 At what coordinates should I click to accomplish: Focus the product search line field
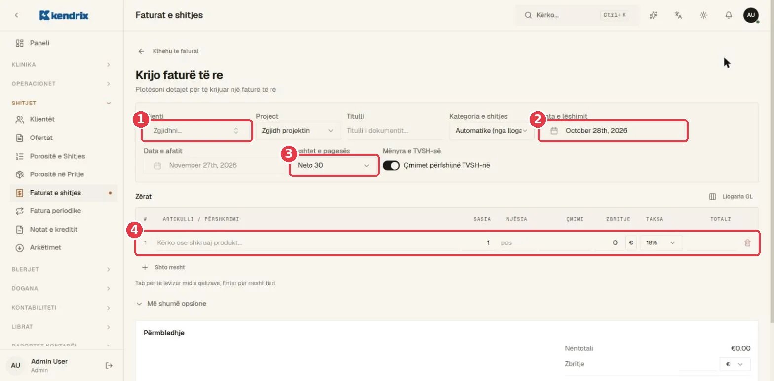point(306,243)
